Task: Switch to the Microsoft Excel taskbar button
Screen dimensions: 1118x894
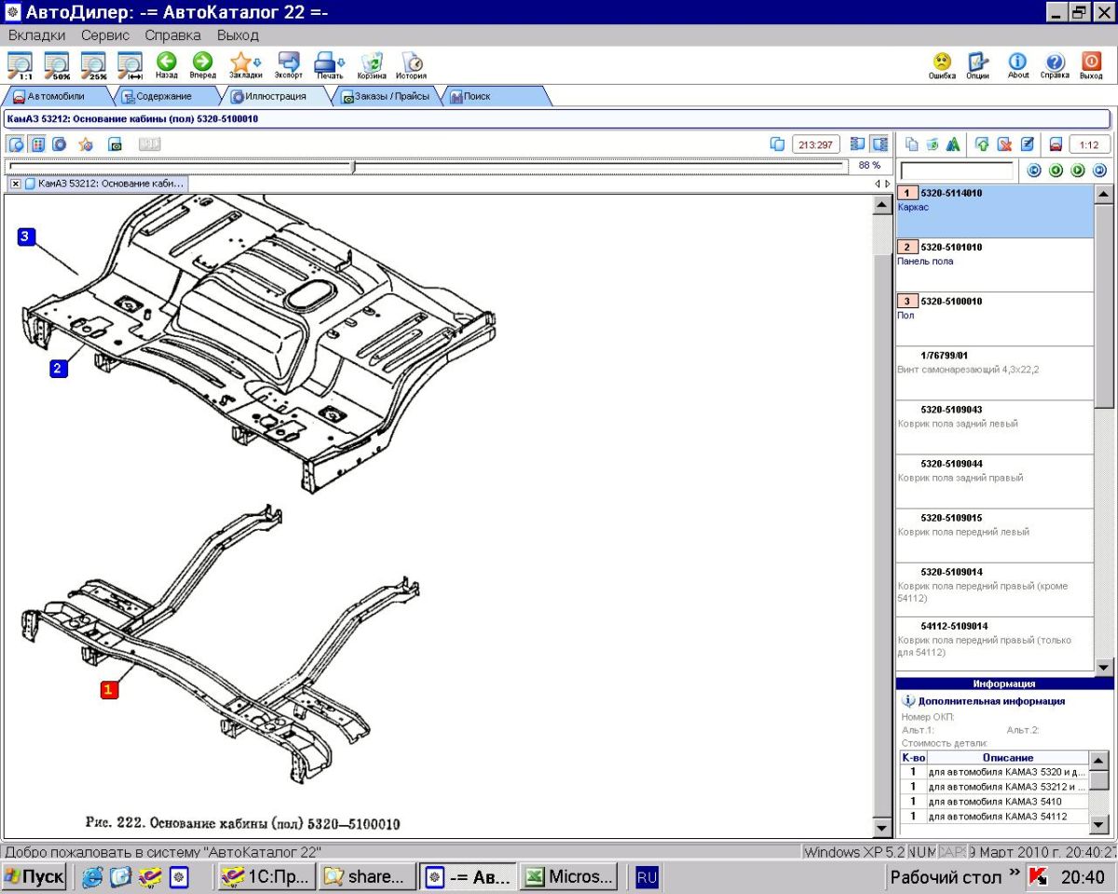Action: [x=569, y=877]
